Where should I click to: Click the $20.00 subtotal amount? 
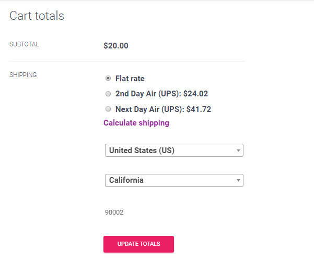[x=116, y=45]
